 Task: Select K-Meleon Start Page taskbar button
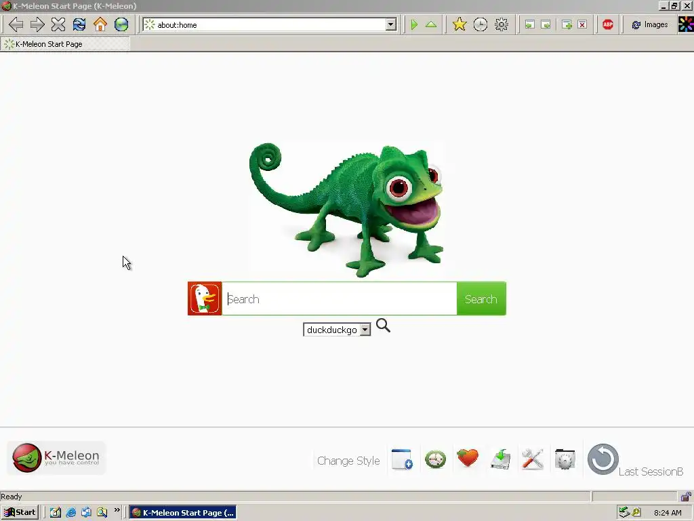(x=183, y=513)
